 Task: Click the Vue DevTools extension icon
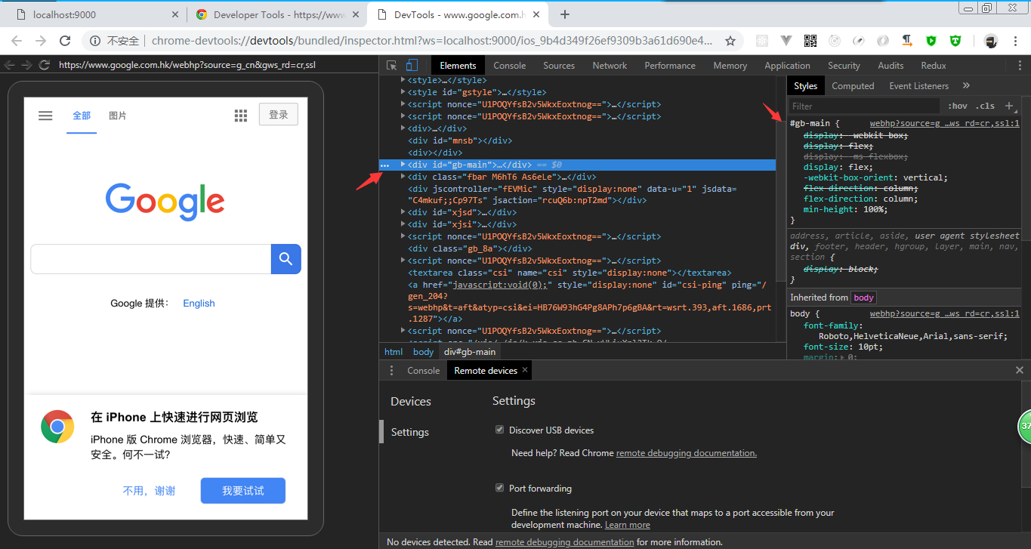(786, 41)
